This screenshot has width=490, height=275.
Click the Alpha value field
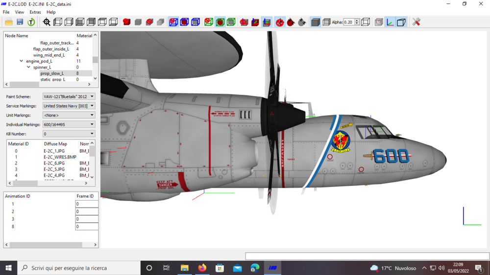349,22
